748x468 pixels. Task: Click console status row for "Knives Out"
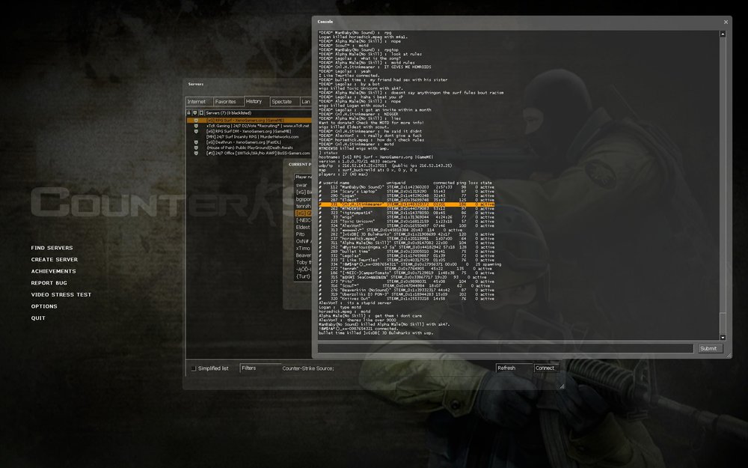pyautogui.click(x=406, y=299)
